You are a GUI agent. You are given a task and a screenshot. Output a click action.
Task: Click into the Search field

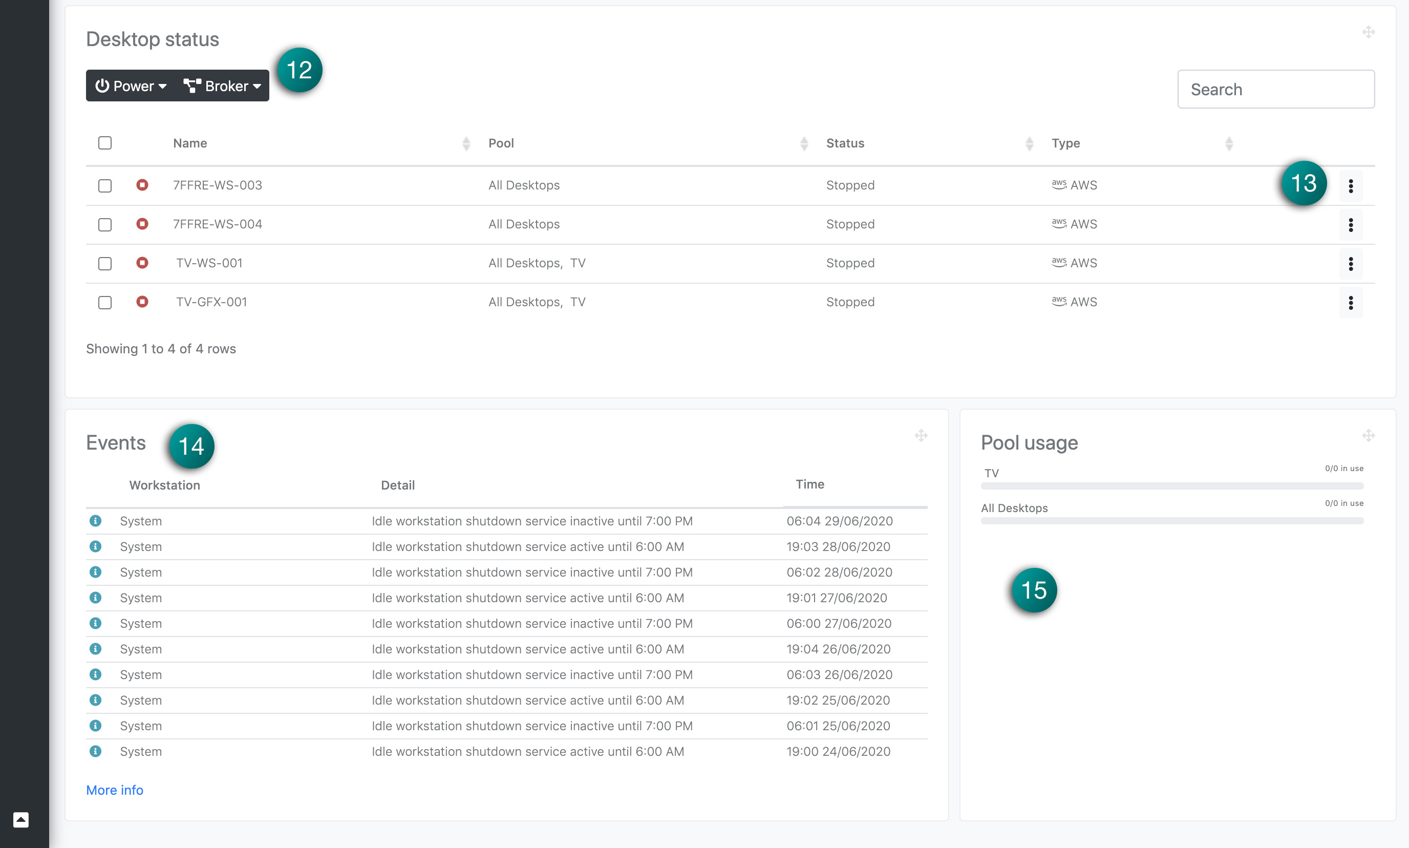(1275, 90)
